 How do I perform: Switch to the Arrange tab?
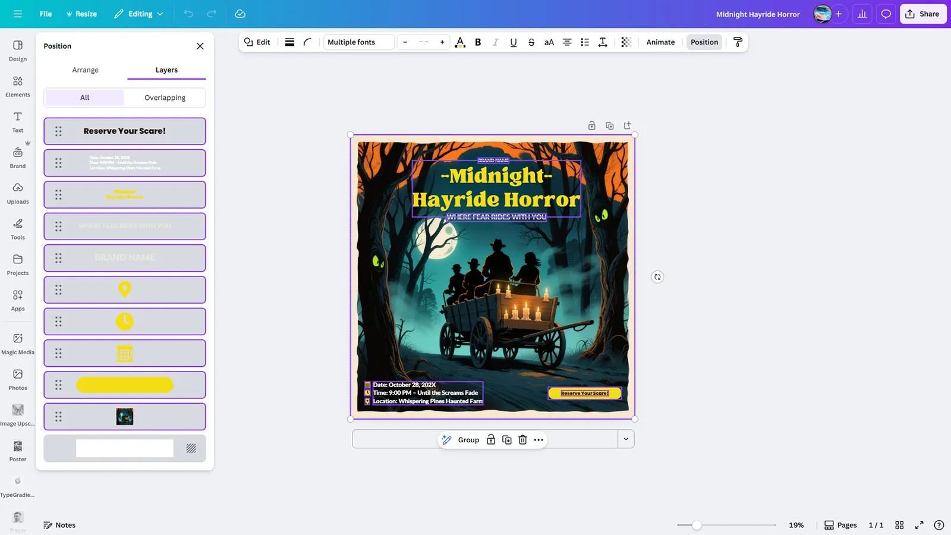(85, 70)
